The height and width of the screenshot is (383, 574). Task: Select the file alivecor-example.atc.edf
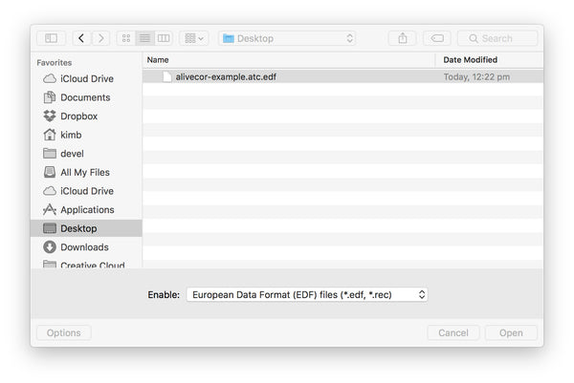[342, 76]
